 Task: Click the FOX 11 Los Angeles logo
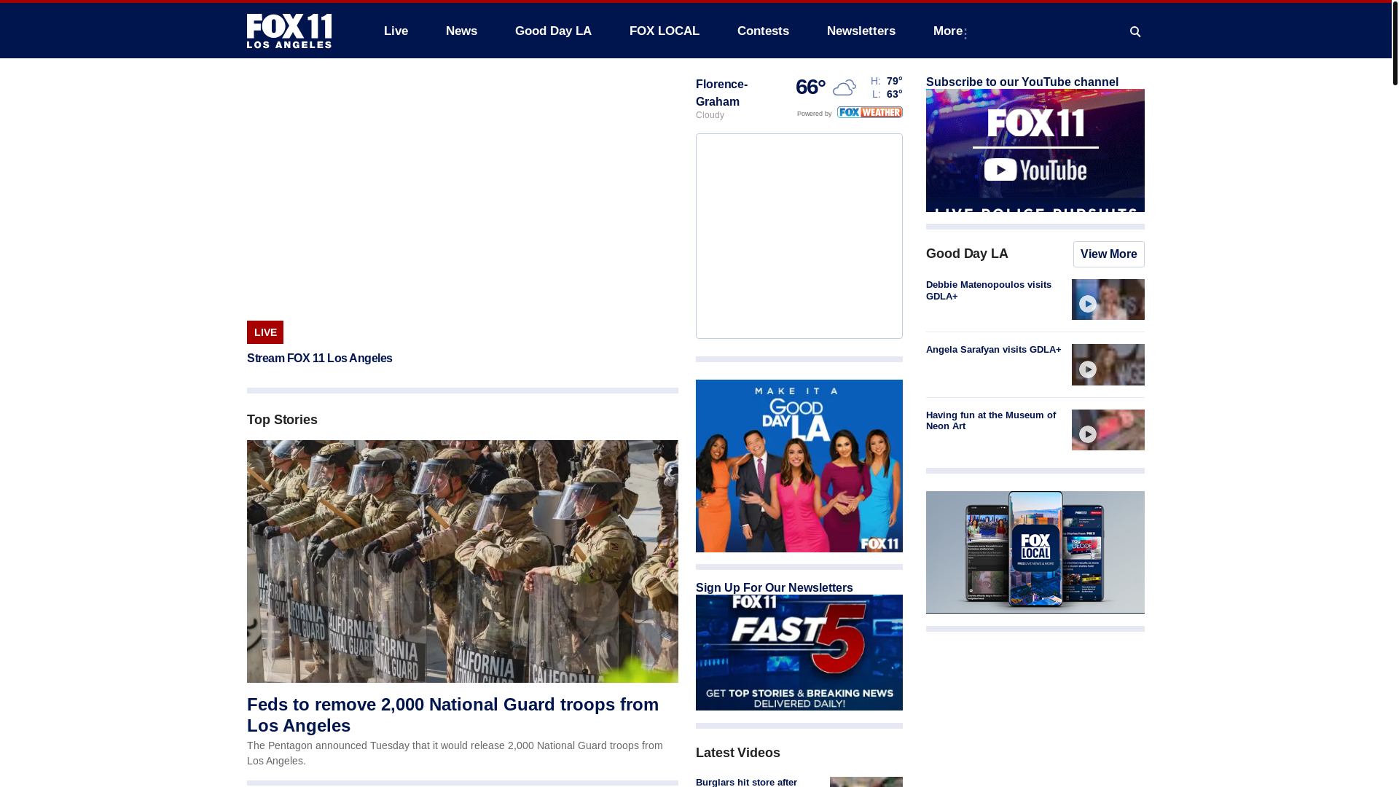click(x=289, y=31)
